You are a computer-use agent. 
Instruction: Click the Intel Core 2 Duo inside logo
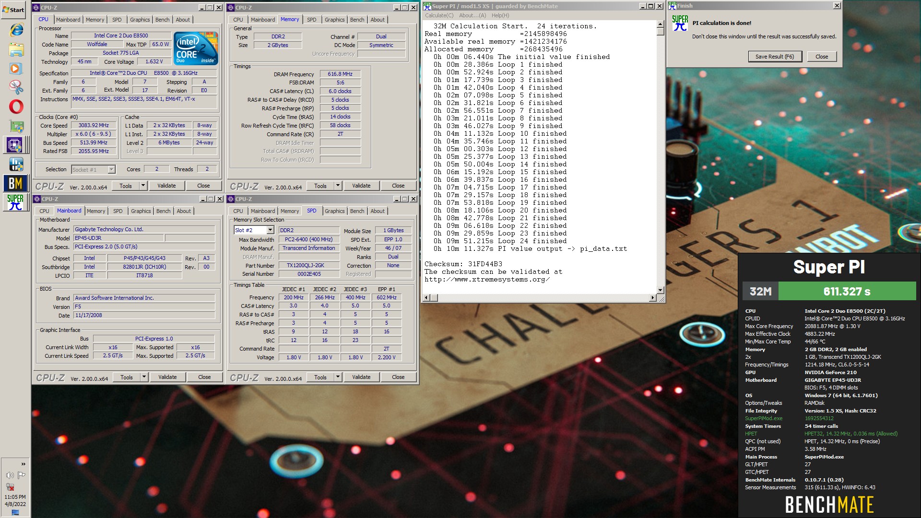[x=196, y=48]
